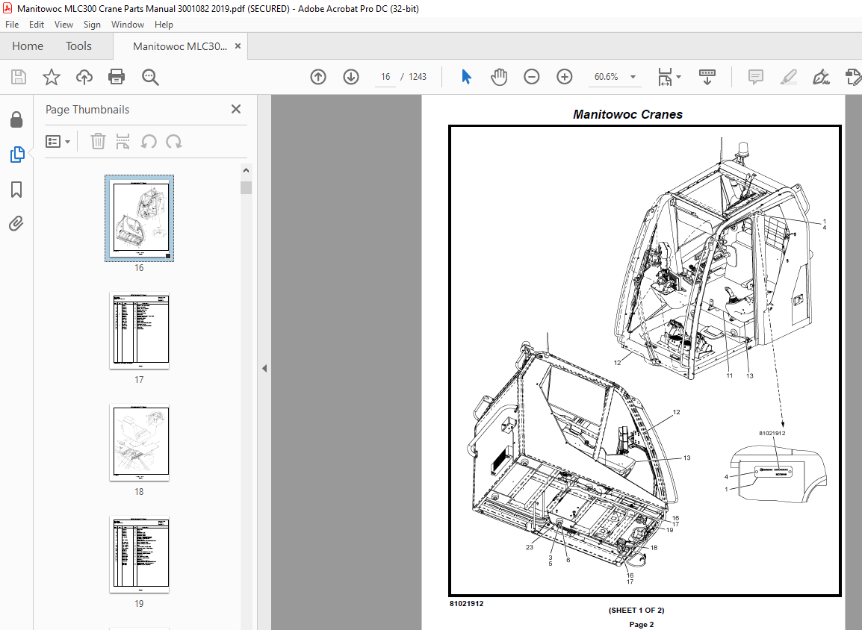
Task: Go to previous page with the up arrow
Action: click(x=318, y=77)
